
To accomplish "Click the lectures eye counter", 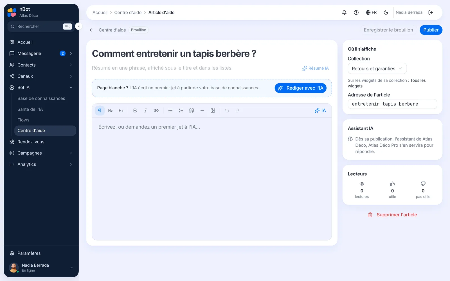I will click(362, 190).
